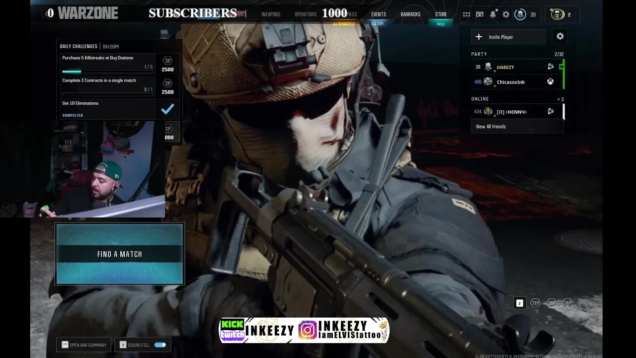Open the Barracks tab

[x=410, y=14]
